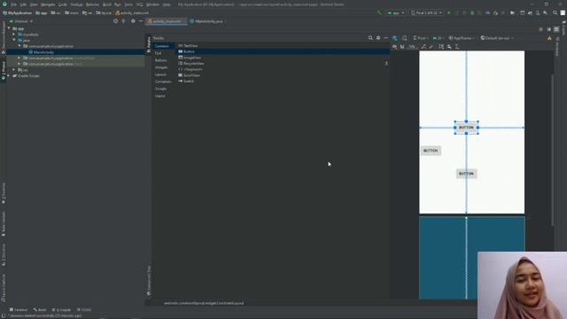Image resolution: width=567 pixels, height=319 pixels.
Task: Click the clear constraints icon
Action: (x=423, y=47)
